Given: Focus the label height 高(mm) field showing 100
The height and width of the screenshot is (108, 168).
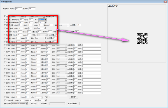Looking at the screenshot, I should [32, 8].
